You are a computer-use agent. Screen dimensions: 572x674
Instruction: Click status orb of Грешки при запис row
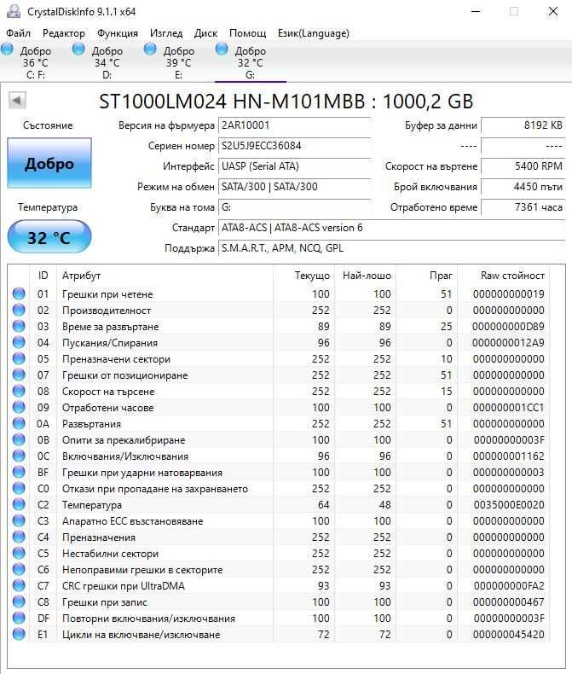point(19,601)
